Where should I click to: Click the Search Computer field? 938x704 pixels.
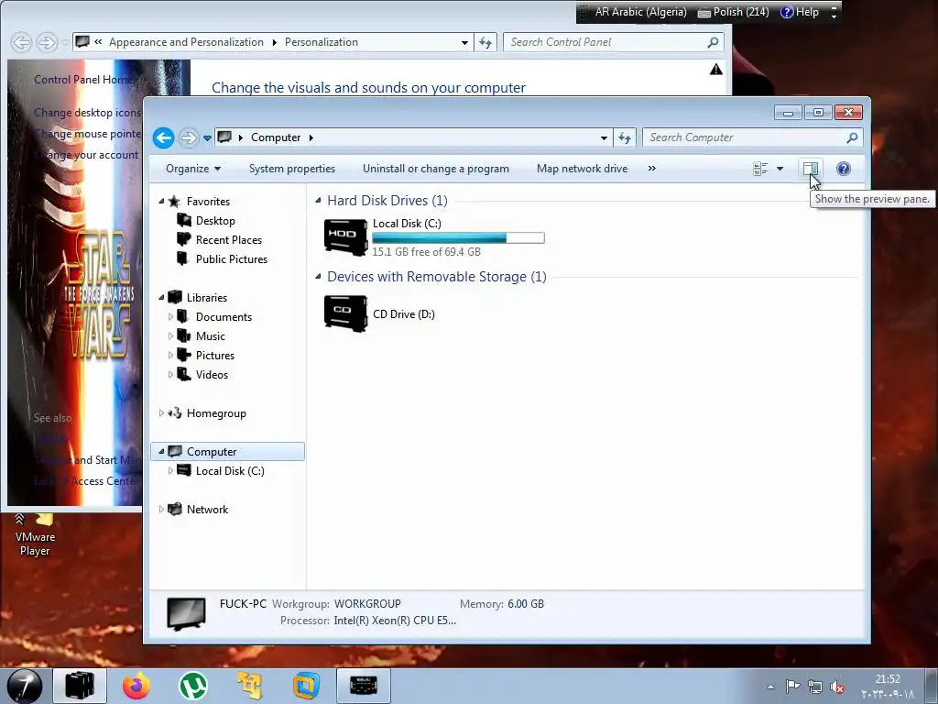coord(753,137)
